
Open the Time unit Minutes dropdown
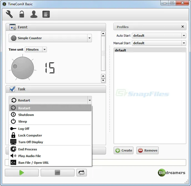[36, 49]
